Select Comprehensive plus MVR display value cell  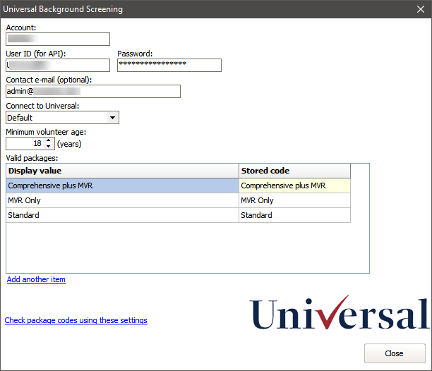[x=122, y=185]
